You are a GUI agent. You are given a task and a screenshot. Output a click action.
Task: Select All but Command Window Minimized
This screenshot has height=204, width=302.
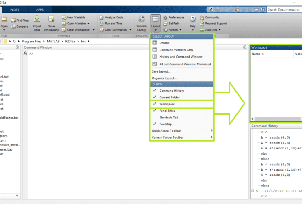pos(182,64)
